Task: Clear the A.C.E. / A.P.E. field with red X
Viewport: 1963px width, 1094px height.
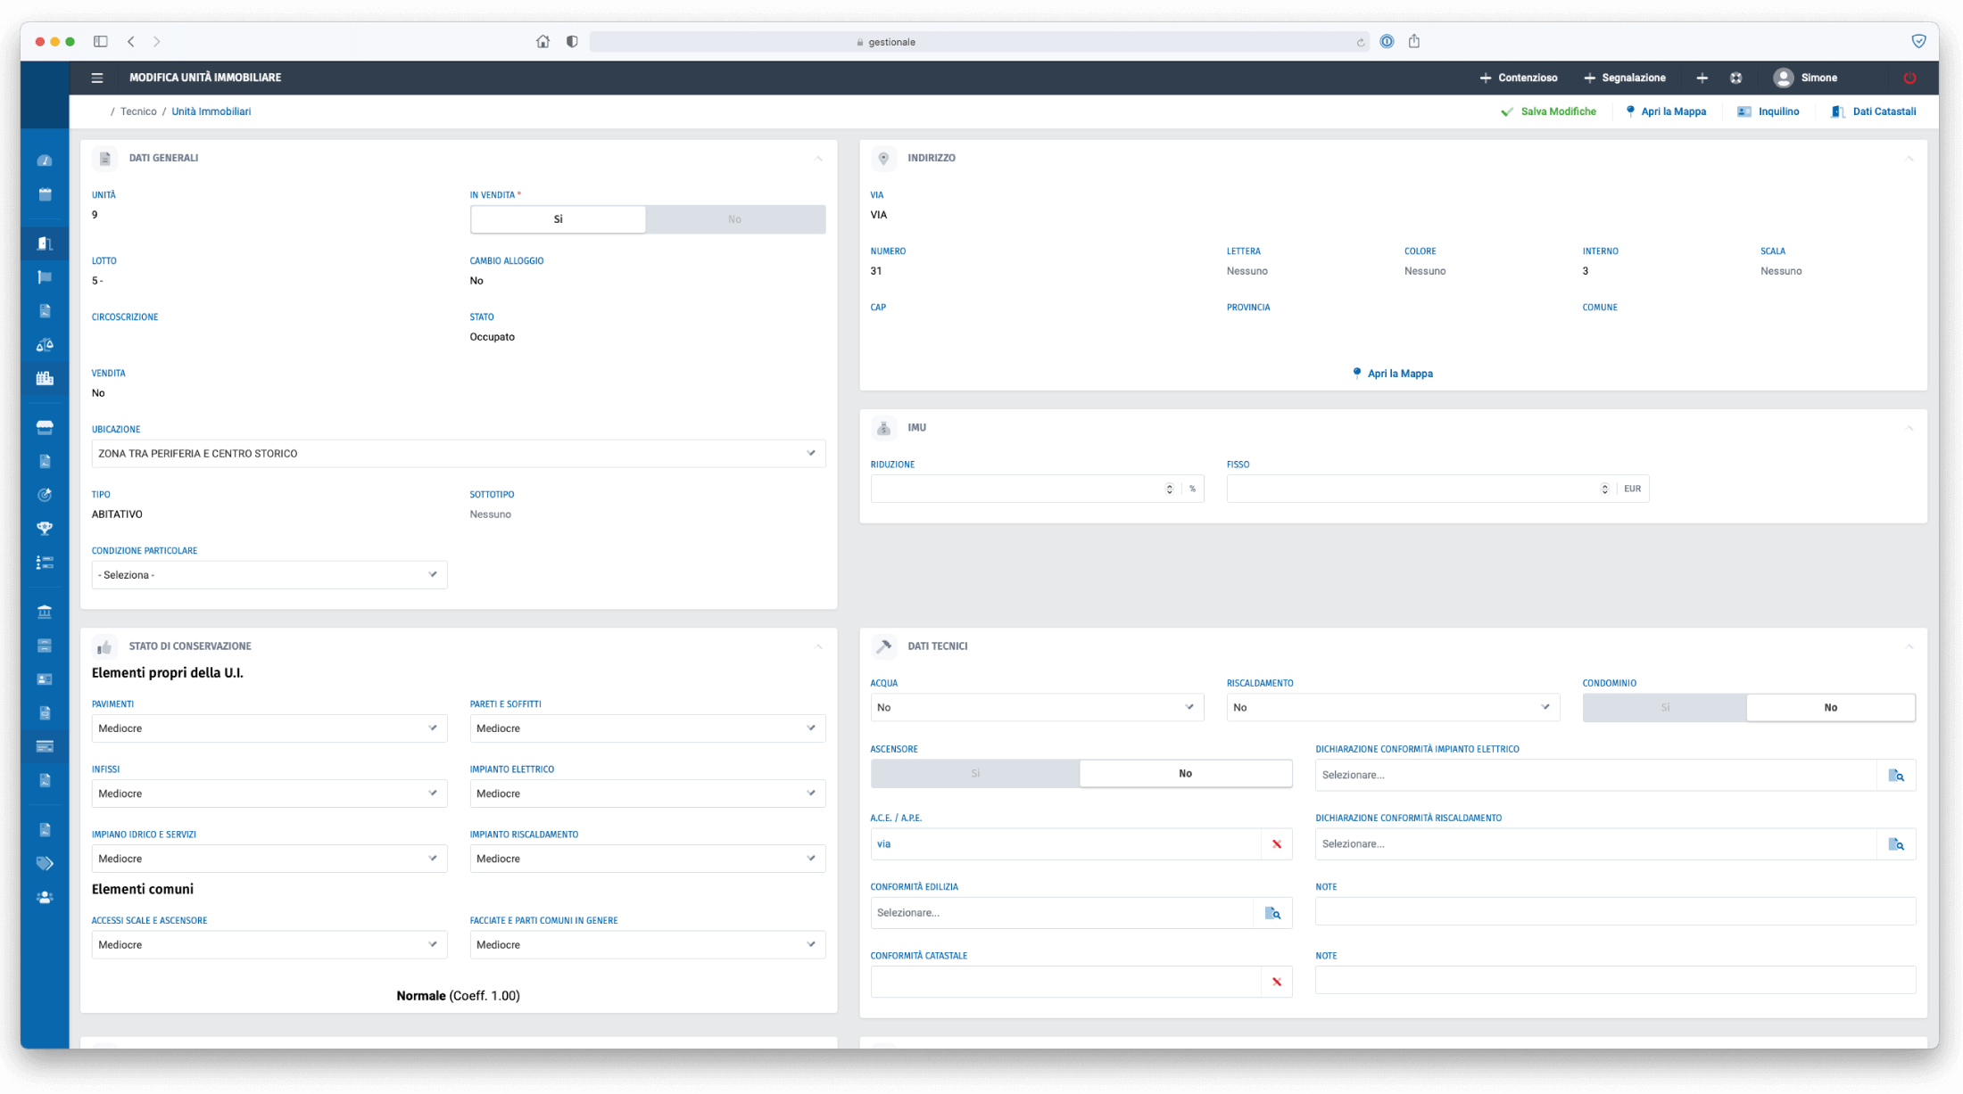Action: click(x=1276, y=843)
